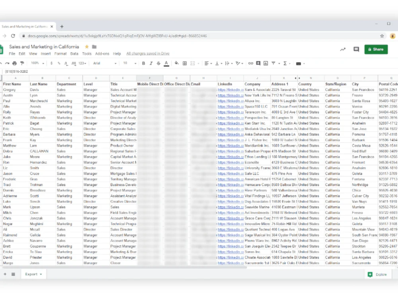This screenshot has width=398, height=299.
Task: Apply currency format with dollar sign icon
Action: (x=51, y=63)
